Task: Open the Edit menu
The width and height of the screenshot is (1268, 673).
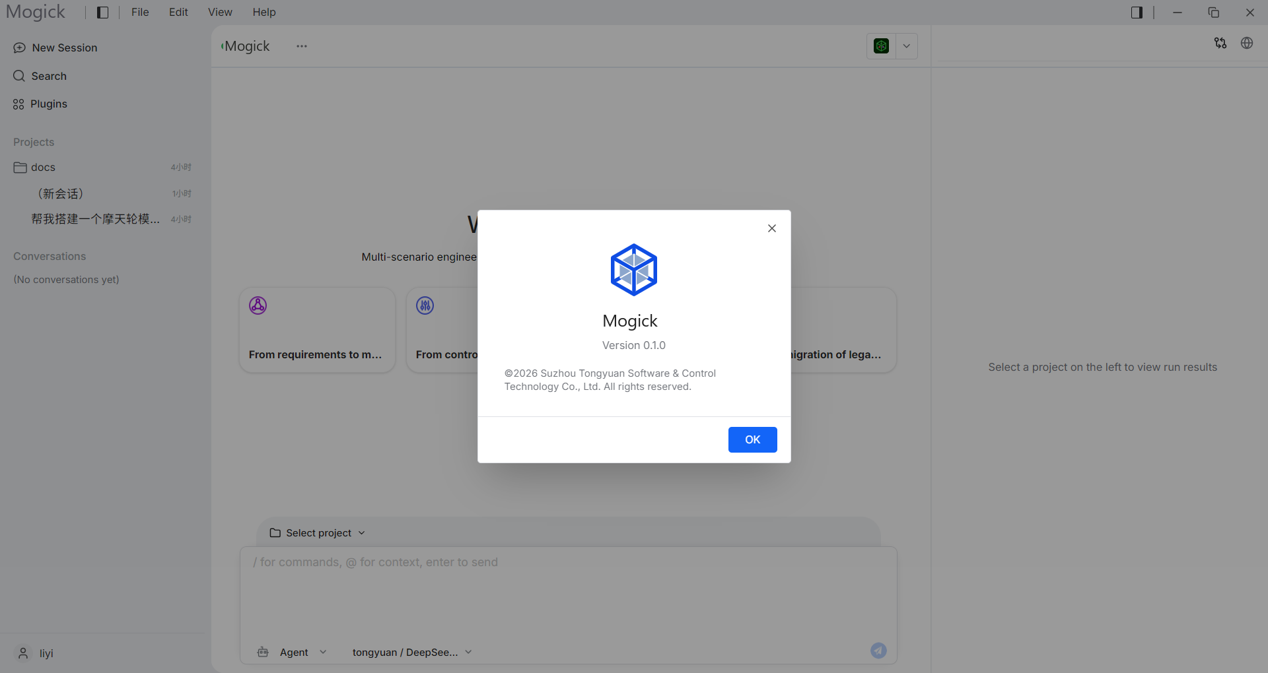Action: point(178,13)
